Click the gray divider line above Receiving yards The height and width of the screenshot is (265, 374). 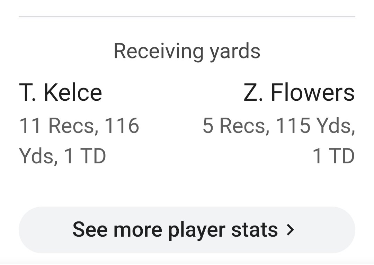coord(187,17)
